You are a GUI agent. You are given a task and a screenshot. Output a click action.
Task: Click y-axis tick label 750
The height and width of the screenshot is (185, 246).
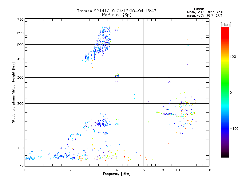click(x=20, y=19)
